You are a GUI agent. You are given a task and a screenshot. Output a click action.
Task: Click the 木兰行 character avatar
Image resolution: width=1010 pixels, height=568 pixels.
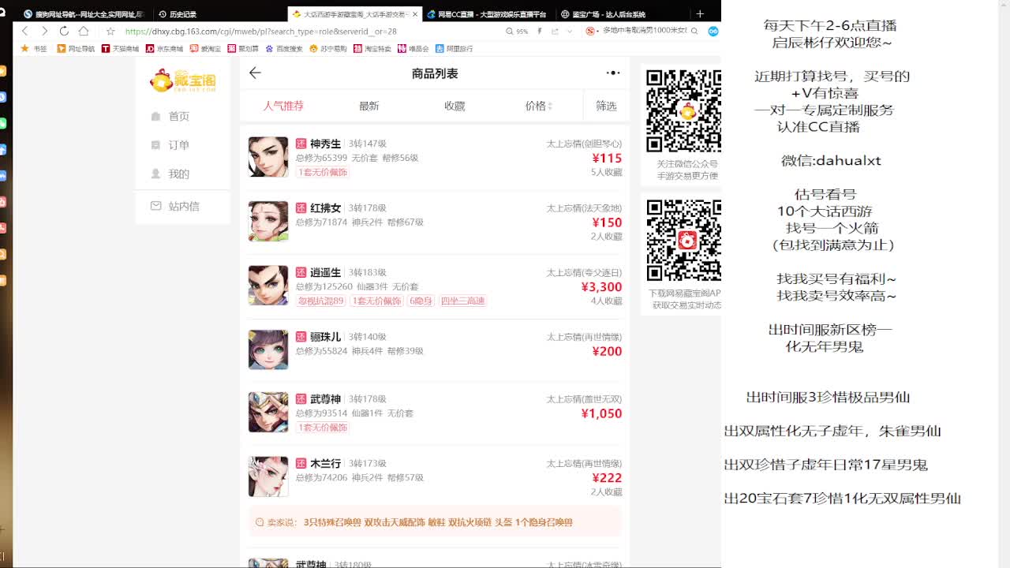point(268,476)
